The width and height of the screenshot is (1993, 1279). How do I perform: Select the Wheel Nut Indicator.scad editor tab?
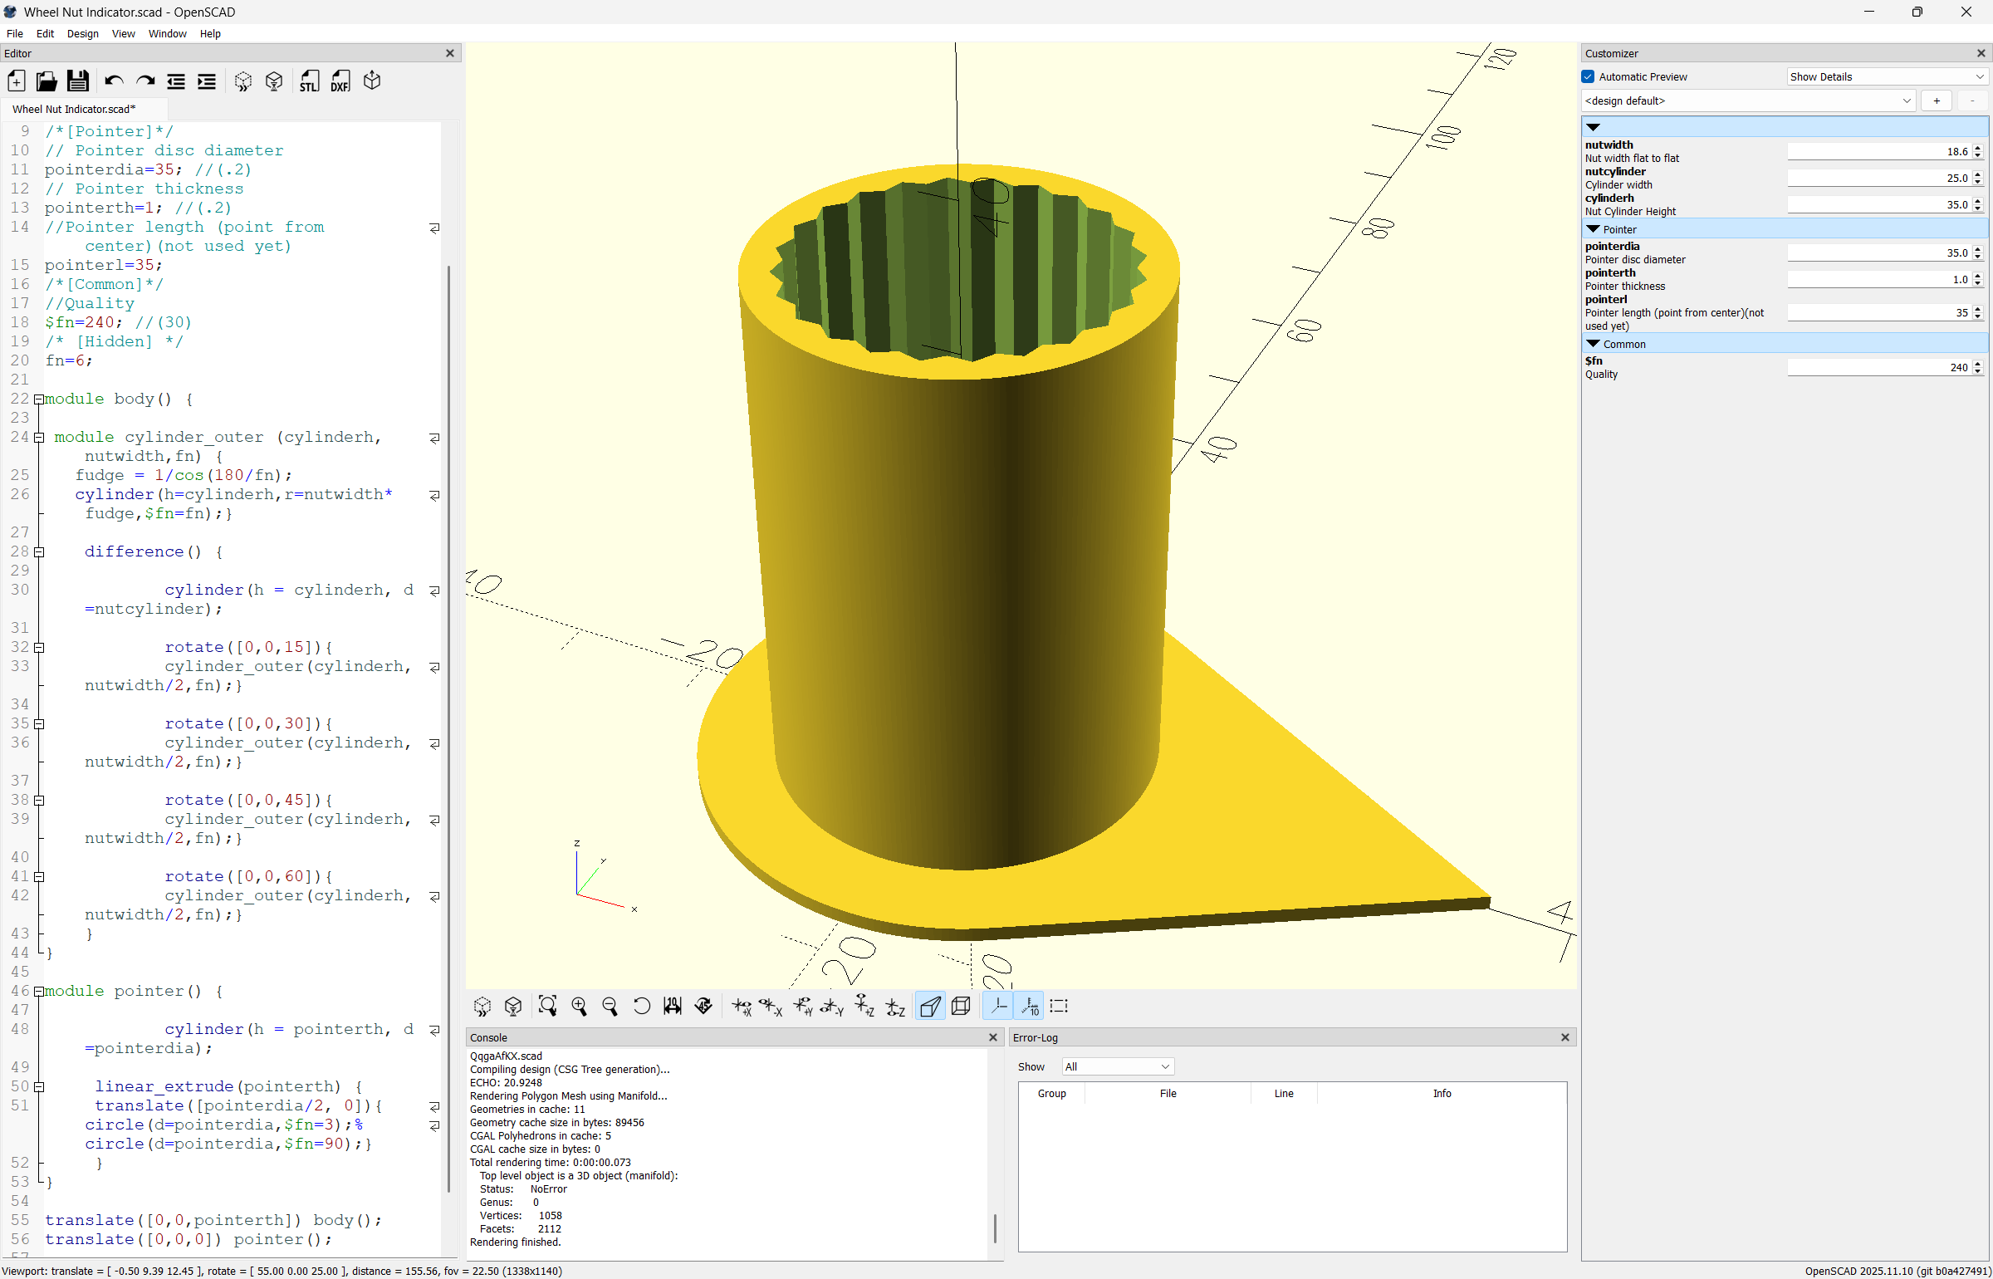(74, 109)
